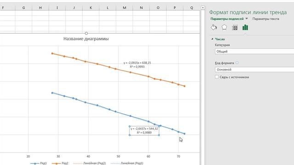Click the axis label 30

pos(58,156)
